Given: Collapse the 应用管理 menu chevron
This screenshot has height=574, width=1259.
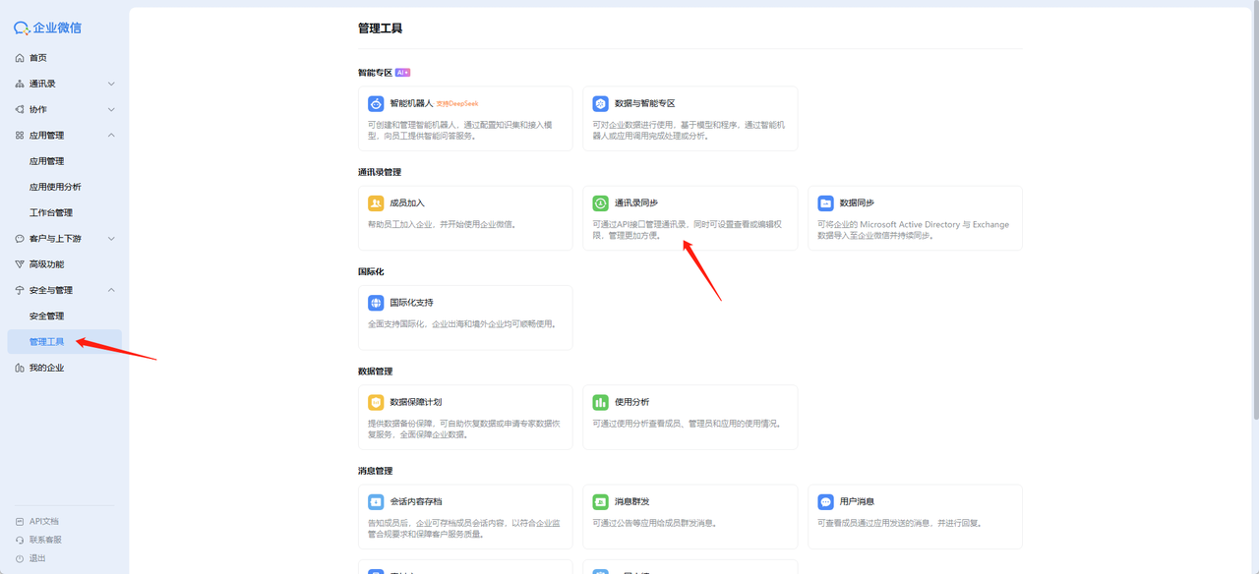Looking at the screenshot, I should coord(111,136).
